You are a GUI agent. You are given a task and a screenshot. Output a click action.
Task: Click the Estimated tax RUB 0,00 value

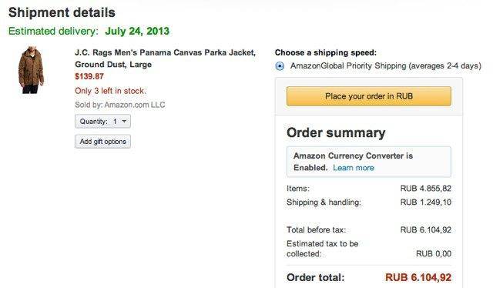pyautogui.click(x=434, y=253)
